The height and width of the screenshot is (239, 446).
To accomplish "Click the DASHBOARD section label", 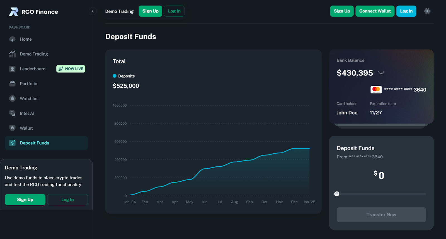I will click(20, 27).
